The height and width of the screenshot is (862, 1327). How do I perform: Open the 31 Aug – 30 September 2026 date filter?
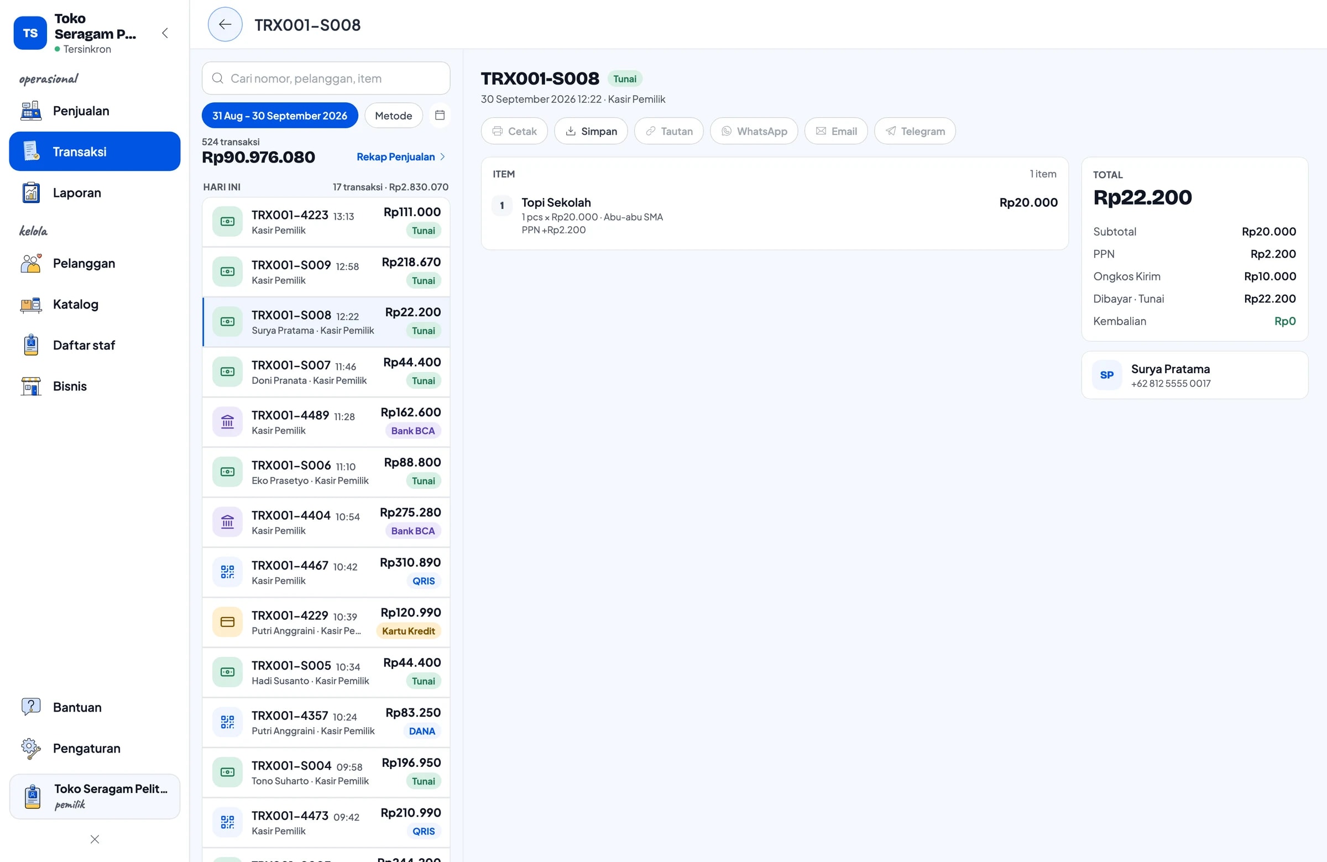coord(280,116)
